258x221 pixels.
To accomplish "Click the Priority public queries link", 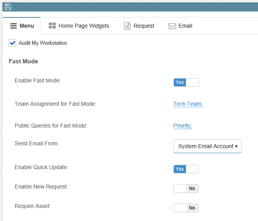I will [183, 126].
